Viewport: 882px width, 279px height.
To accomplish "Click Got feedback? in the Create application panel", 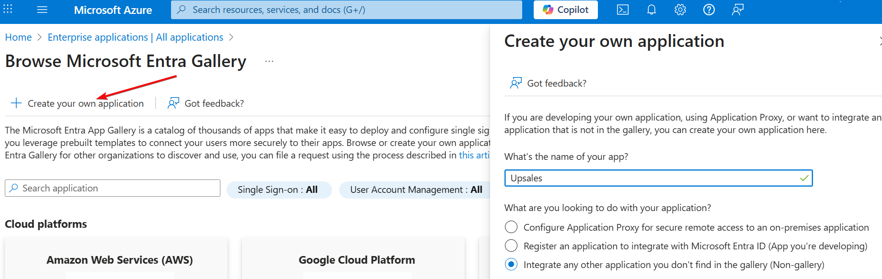I will 557,83.
